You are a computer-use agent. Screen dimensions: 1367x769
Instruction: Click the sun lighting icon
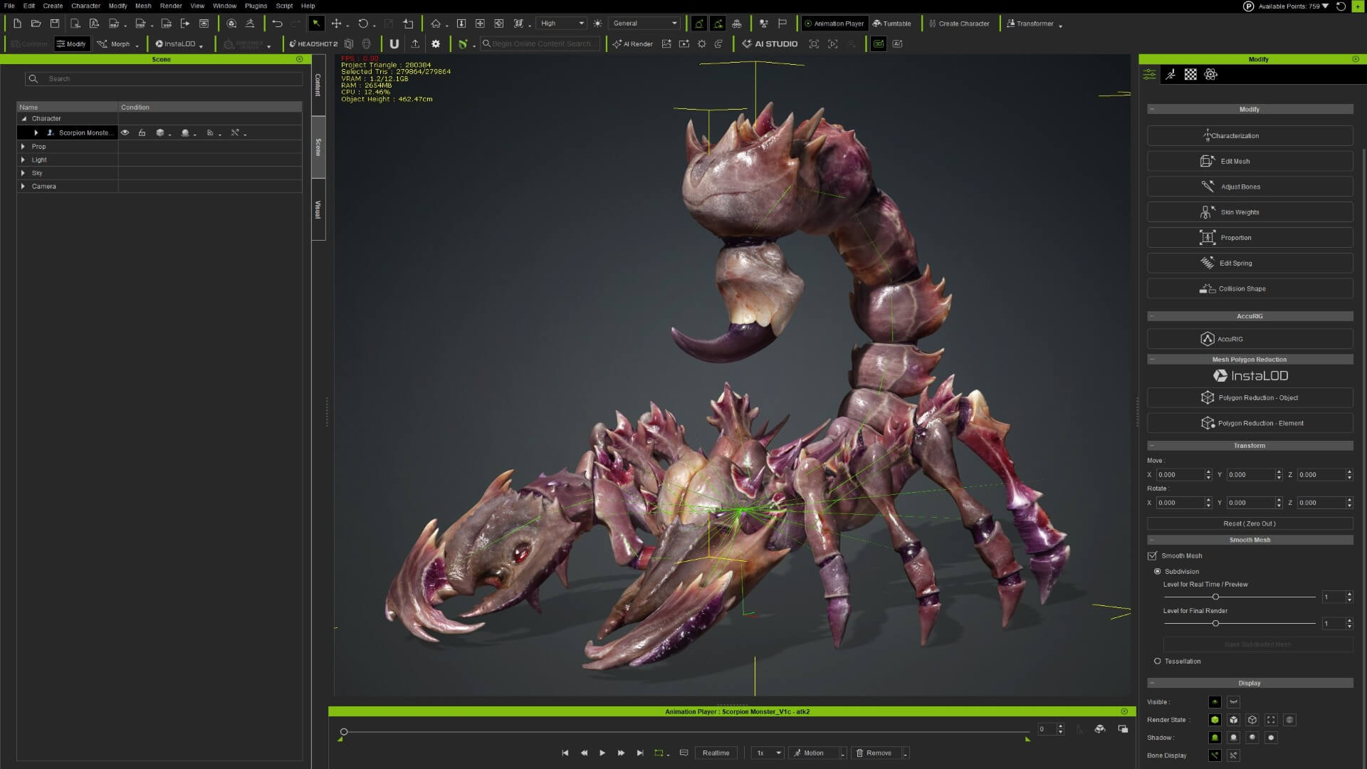point(597,23)
